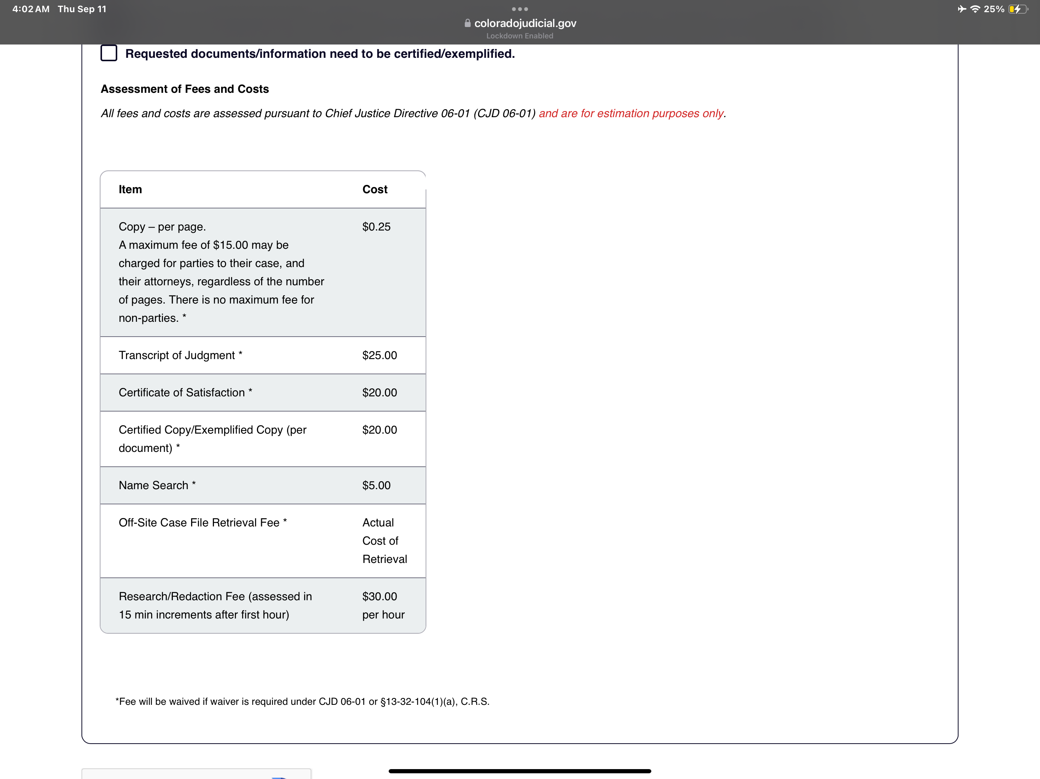Screen dimensions: 1040x779
Task: Tap the padlock icon beside the URL
Action: [467, 23]
